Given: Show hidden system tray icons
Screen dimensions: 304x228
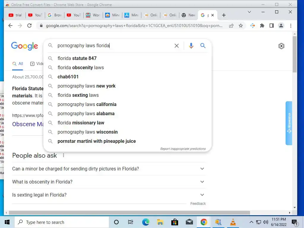Looking at the screenshot, I should (x=251, y=222).
